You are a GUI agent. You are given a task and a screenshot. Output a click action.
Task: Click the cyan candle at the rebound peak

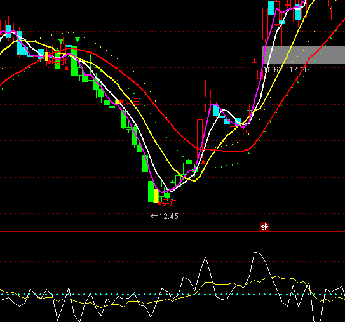pyautogui.click(x=217, y=111)
